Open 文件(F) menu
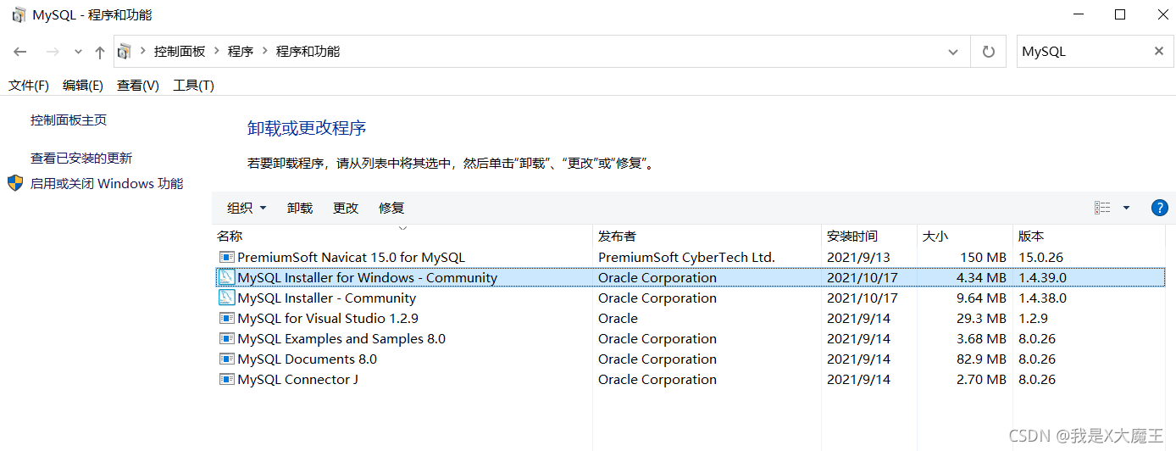This screenshot has width=1176, height=451. pyautogui.click(x=29, y=86)
